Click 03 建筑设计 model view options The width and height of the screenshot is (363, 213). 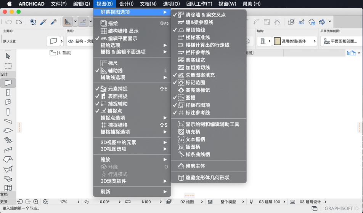(310, 202)
